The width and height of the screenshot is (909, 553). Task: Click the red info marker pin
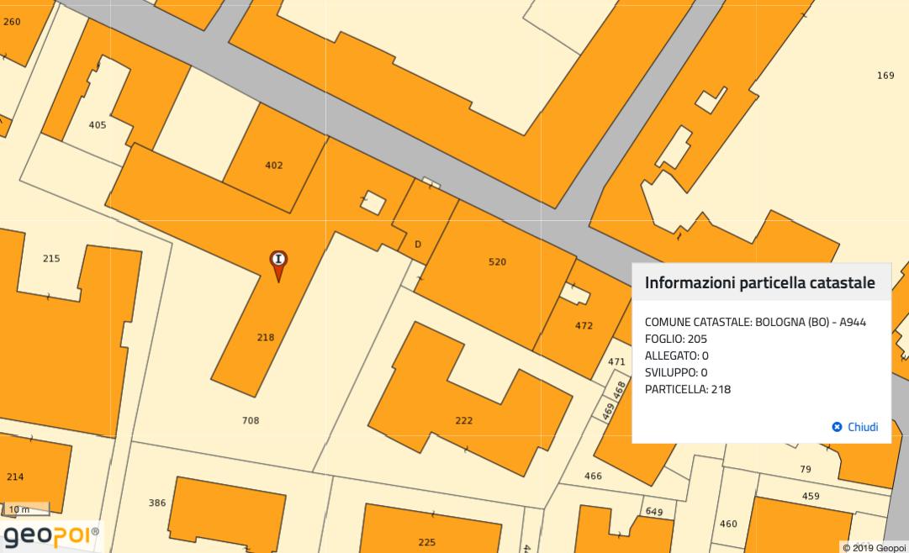tap(278, 262)
